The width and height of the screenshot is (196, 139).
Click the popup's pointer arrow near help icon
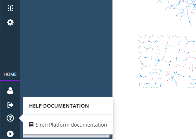(21, 118)
